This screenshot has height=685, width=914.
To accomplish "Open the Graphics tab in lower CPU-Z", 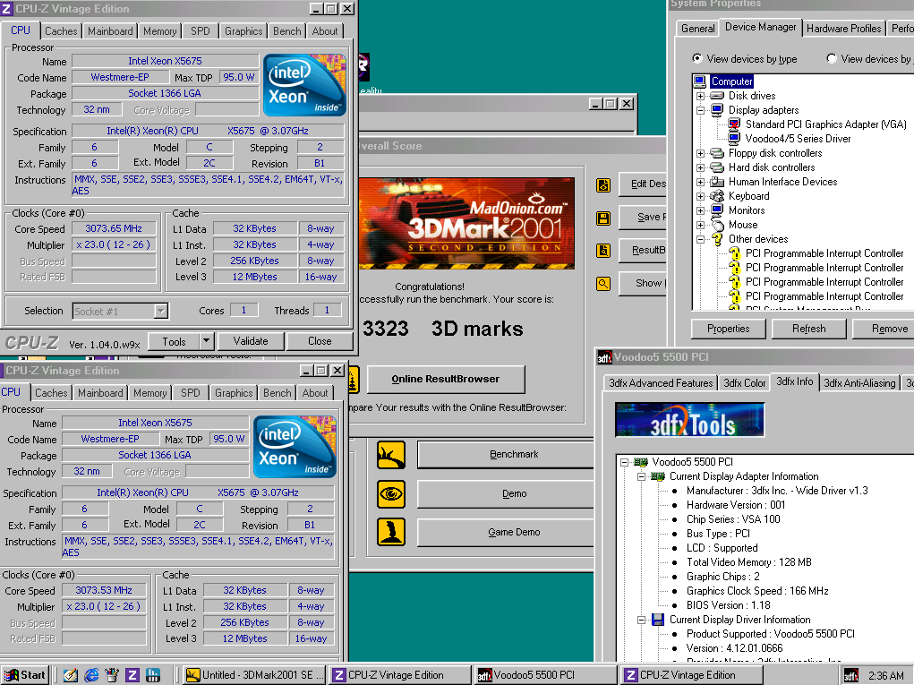I will (234, 393).
